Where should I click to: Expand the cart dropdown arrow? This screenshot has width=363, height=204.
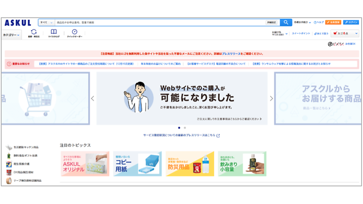pos(357,34)
